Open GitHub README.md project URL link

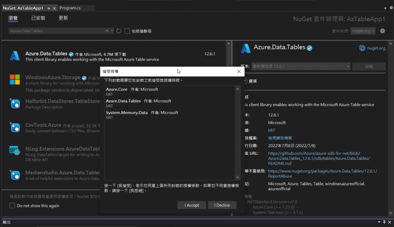[319, 158]
